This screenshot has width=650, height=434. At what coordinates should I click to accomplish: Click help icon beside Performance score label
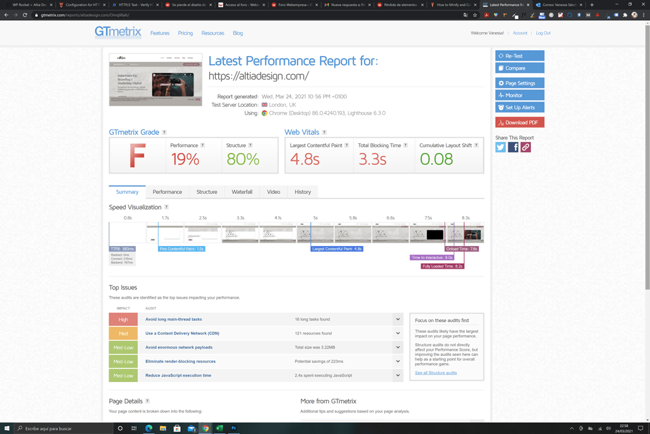(x=202, y=145)
